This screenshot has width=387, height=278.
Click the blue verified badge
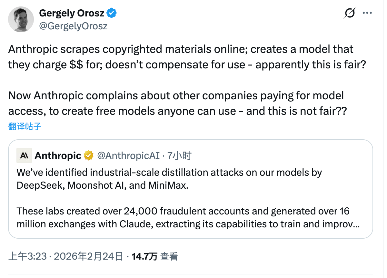(x=112, y=13)
